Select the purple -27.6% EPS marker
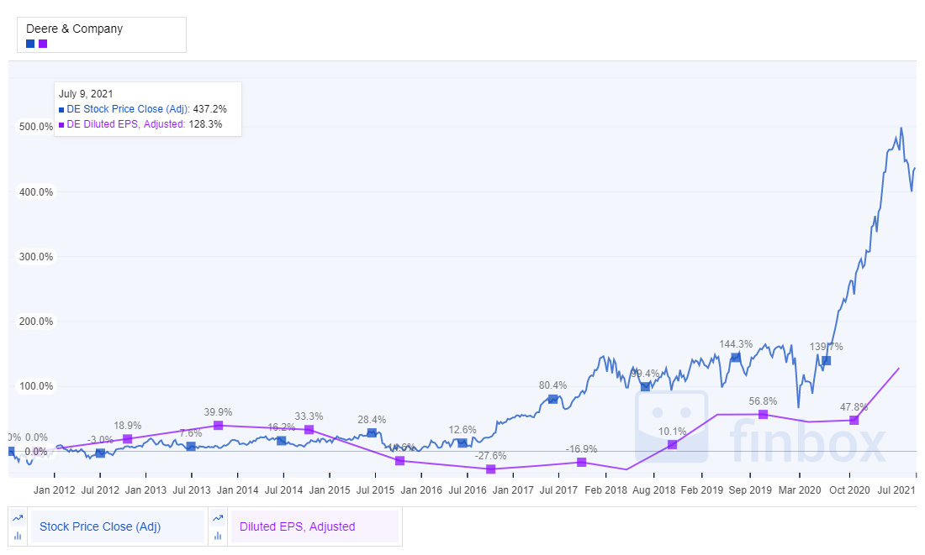Screen dimensions: 925x555 coord(491,469)
